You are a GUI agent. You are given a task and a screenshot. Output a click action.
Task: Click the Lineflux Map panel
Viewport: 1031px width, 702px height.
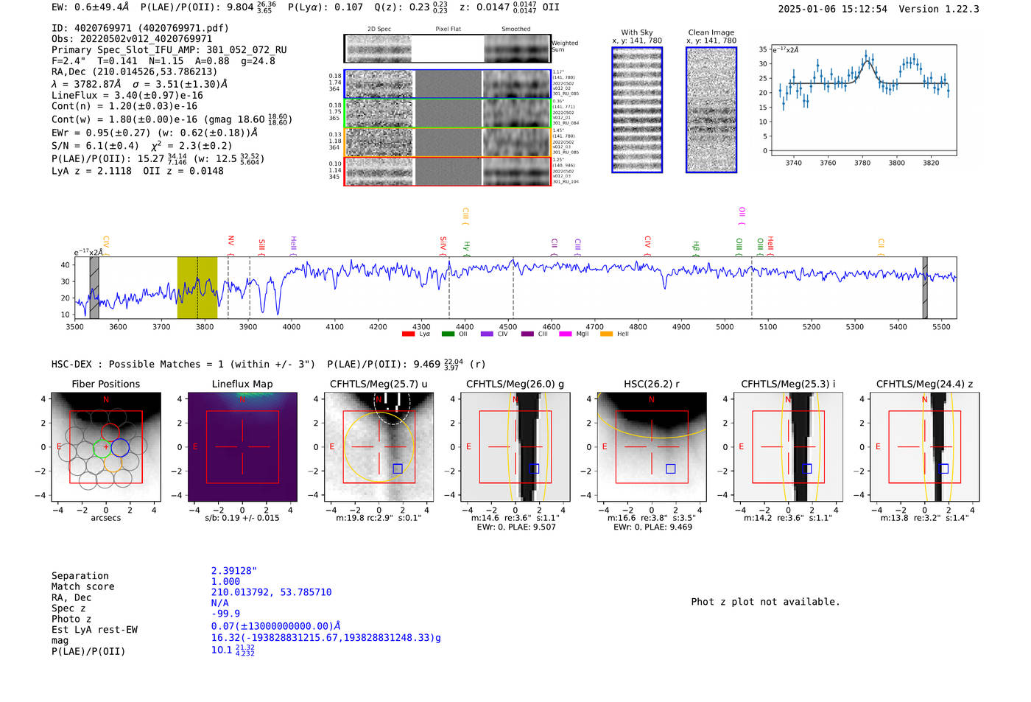pyautogui.click(x=242, y=446)
